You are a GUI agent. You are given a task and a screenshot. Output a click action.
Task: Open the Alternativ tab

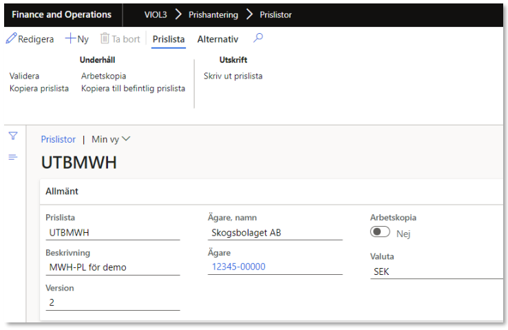click(x=218, y=39)
